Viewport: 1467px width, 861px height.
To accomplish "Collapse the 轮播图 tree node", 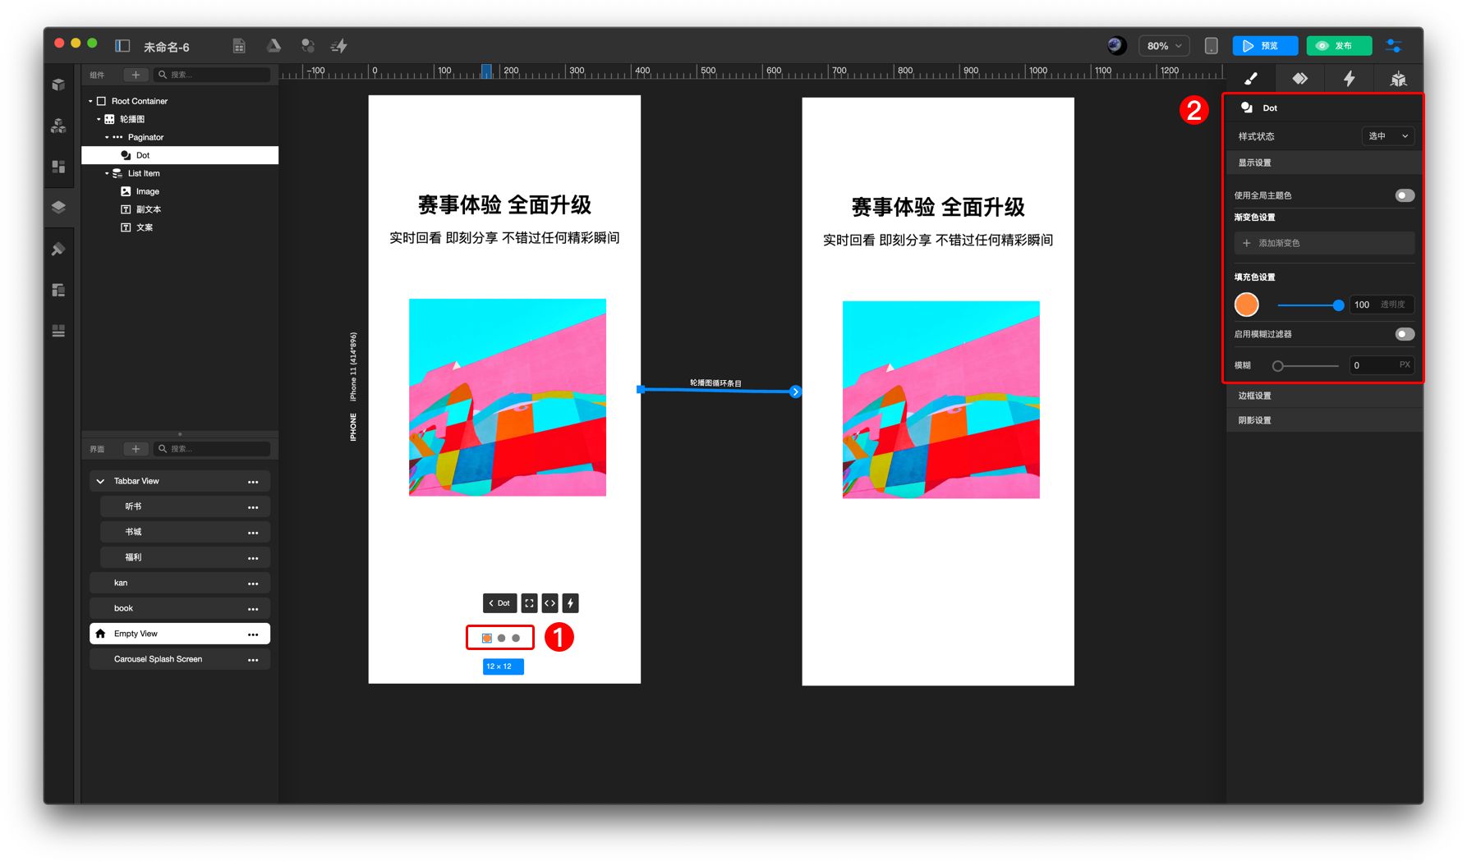I will [99, 119].
